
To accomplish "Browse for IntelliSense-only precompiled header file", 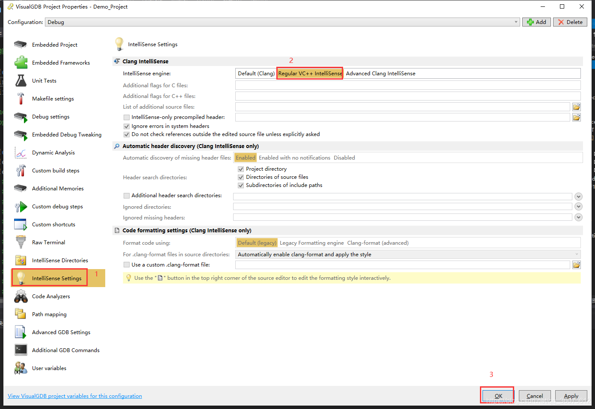I will (577, 117).
